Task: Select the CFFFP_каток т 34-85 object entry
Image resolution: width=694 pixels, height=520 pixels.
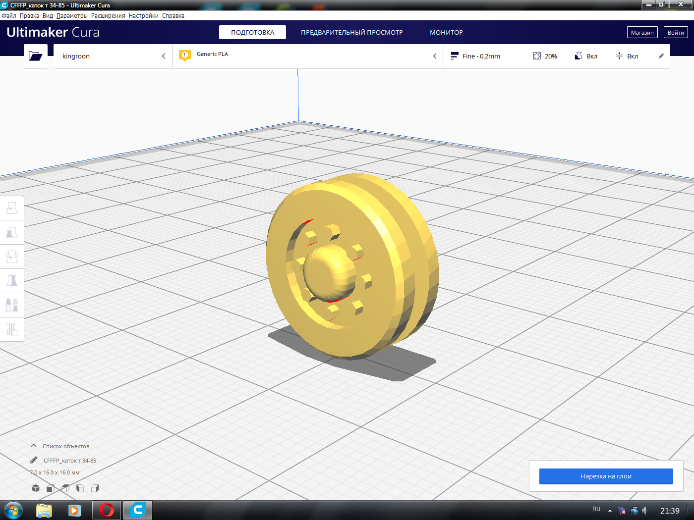Action: pos(70,461)
